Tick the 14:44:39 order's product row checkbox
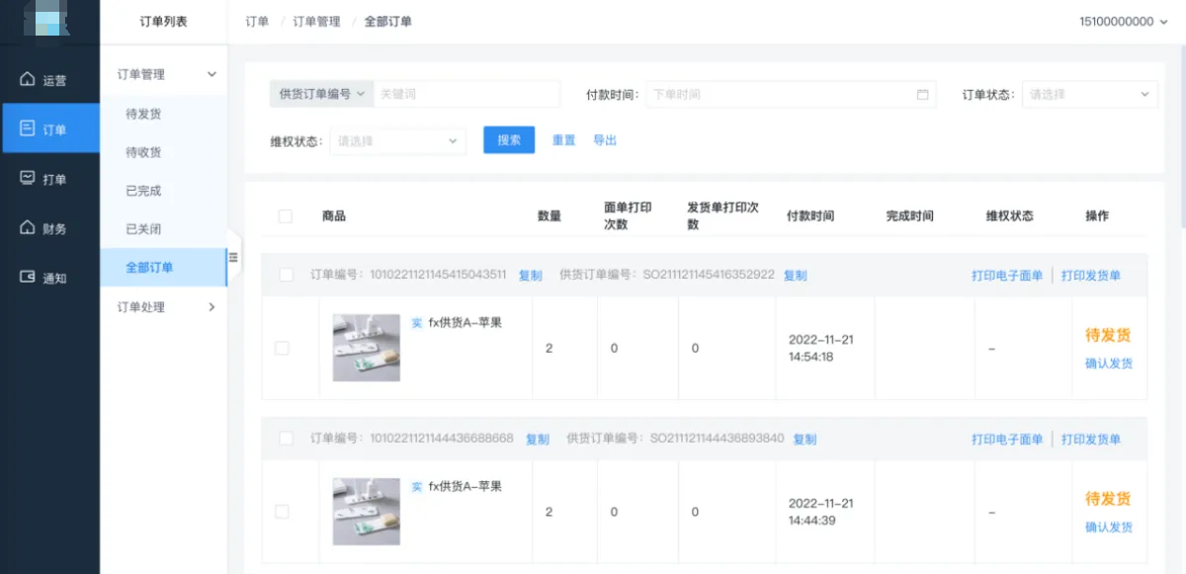This screenshot has width=1186, height=574. pos(282,512)
